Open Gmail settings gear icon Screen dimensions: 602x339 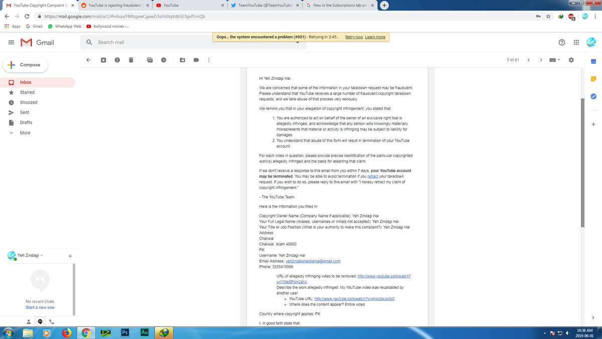pos(571,60)
